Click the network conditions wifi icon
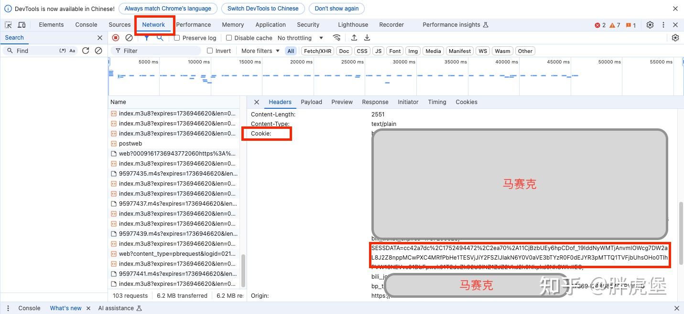 coord(337,38)
